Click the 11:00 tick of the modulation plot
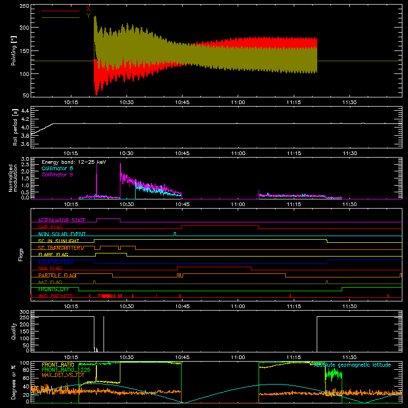The height and width of the screenshot is (408, 408). [x=238, y=205]
